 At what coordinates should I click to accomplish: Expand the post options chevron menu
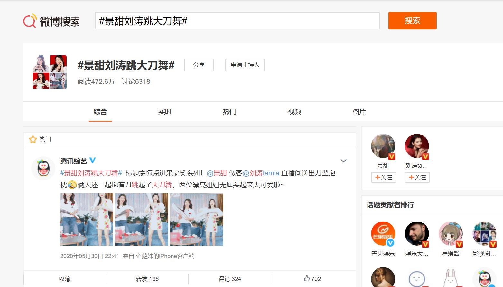tap(343, 161)
